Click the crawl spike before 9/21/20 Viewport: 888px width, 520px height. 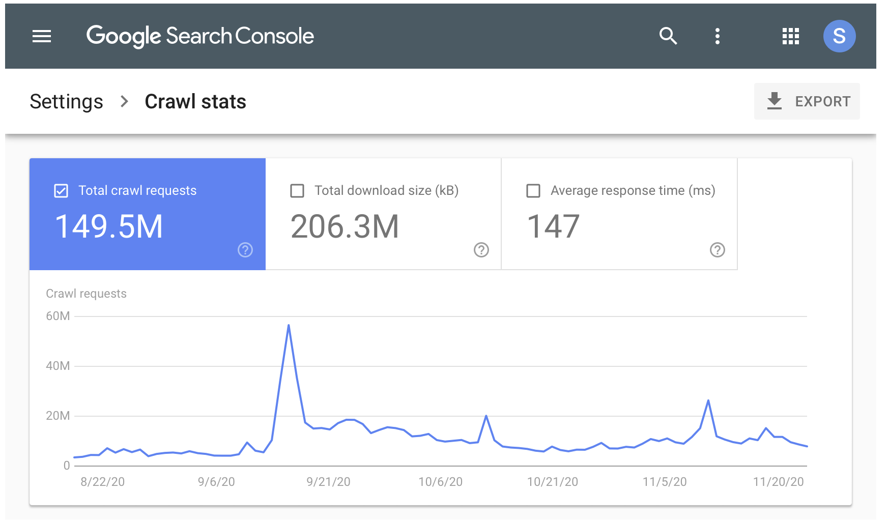pos(288,324)
